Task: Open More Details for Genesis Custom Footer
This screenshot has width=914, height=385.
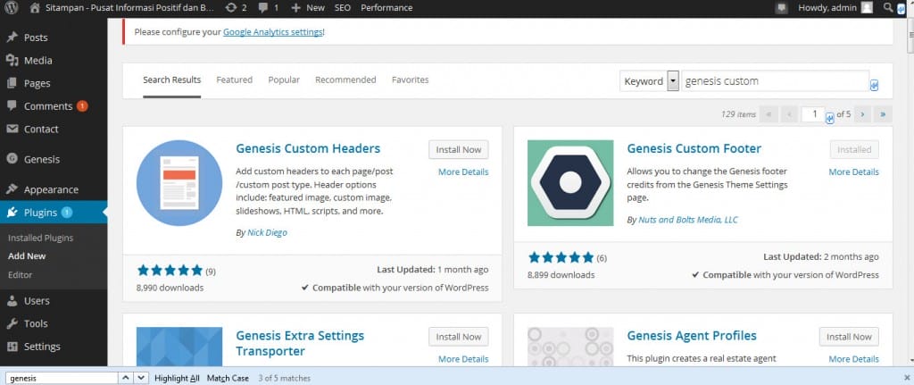Action: (854, 172)
